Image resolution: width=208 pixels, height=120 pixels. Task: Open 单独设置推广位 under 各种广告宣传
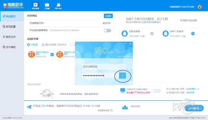click(x=178, y=36)
